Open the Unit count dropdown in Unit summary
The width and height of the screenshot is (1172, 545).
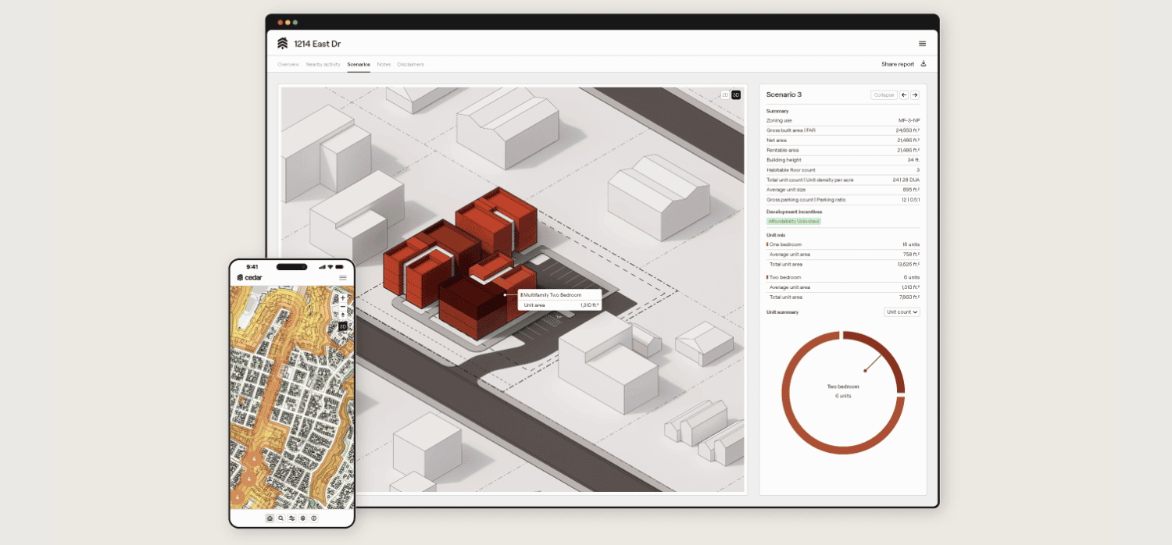tap(902, 312)
